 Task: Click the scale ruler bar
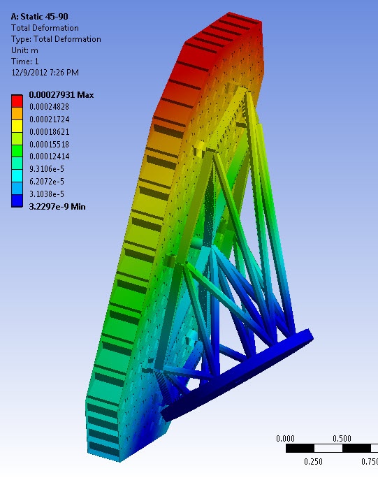coord(332,448)
